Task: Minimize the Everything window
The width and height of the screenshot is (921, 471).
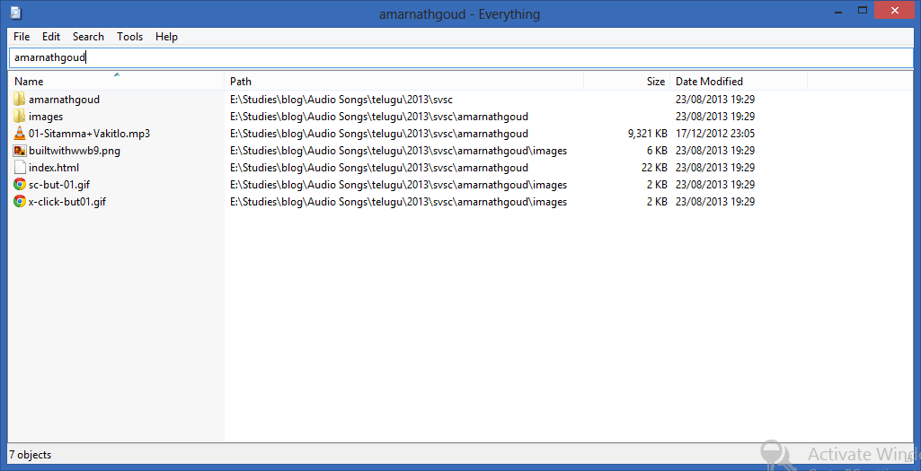Action: (840, 10)
